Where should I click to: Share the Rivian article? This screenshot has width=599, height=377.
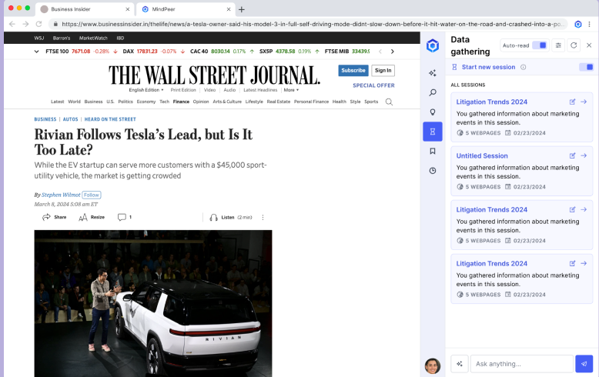pyautogui.click(x=54, y=217)
